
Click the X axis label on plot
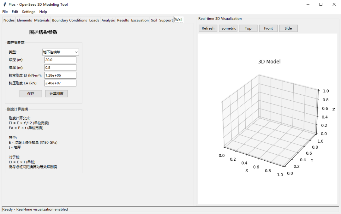[247, 170]
